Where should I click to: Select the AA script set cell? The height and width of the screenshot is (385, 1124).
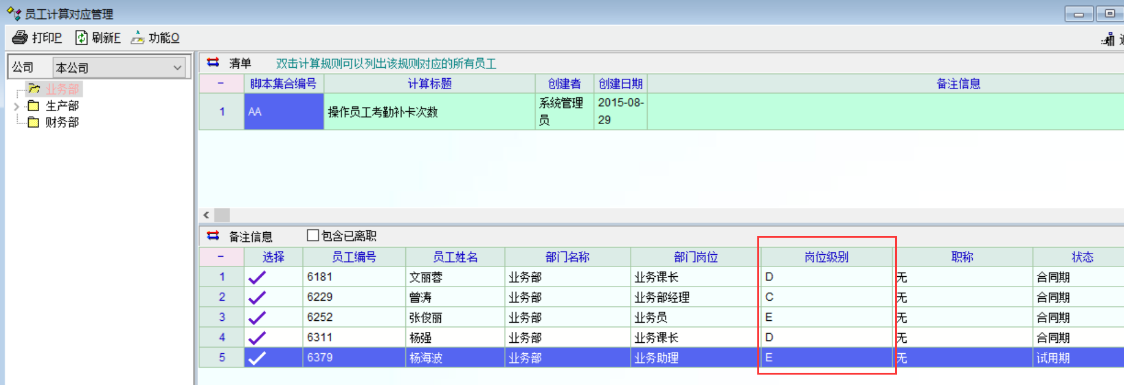pyautogui.click(x=283, y=112)
